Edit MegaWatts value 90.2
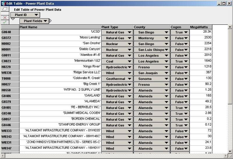The image size is (233, 159). [x=201, y=84]
